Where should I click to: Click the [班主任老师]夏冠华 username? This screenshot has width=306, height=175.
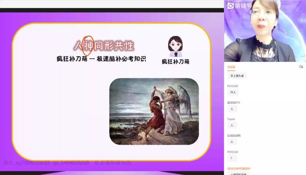coord(239,169)
